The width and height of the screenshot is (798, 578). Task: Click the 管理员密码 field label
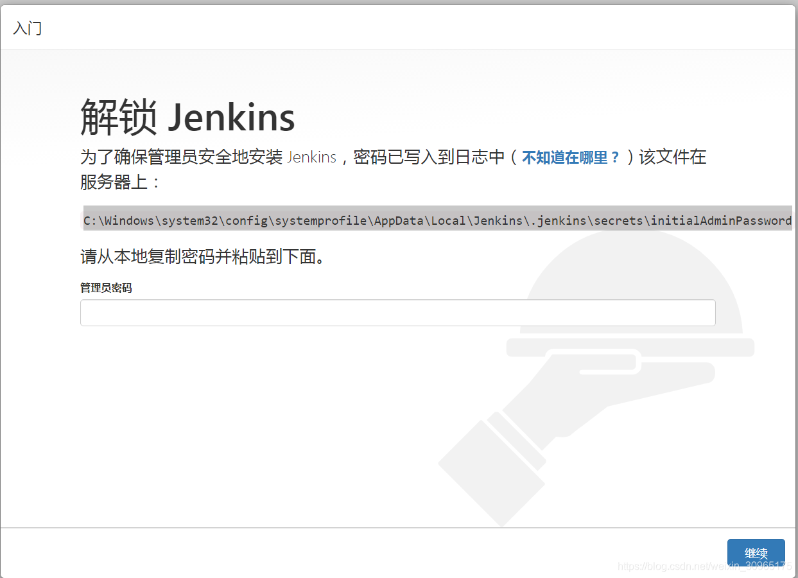coord(106,288)
